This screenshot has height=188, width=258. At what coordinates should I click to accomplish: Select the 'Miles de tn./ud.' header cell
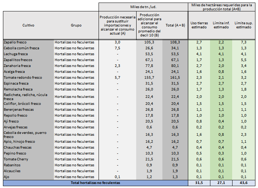pos(143,7)
